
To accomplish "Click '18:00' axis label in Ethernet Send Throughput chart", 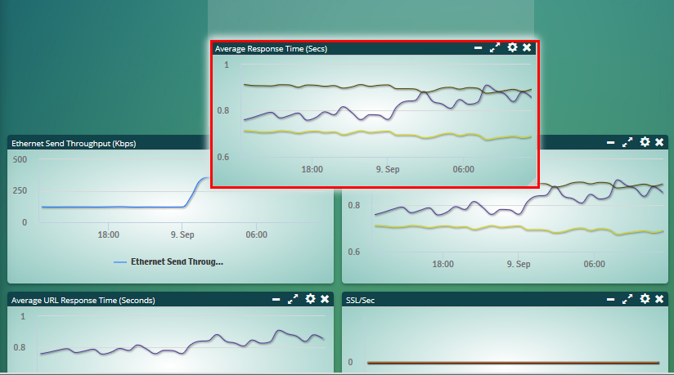I will (x=108, y=234).
